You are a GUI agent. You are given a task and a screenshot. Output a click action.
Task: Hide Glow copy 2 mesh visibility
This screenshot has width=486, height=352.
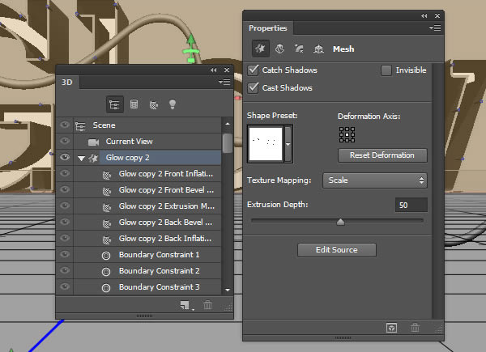click(65, 157)
